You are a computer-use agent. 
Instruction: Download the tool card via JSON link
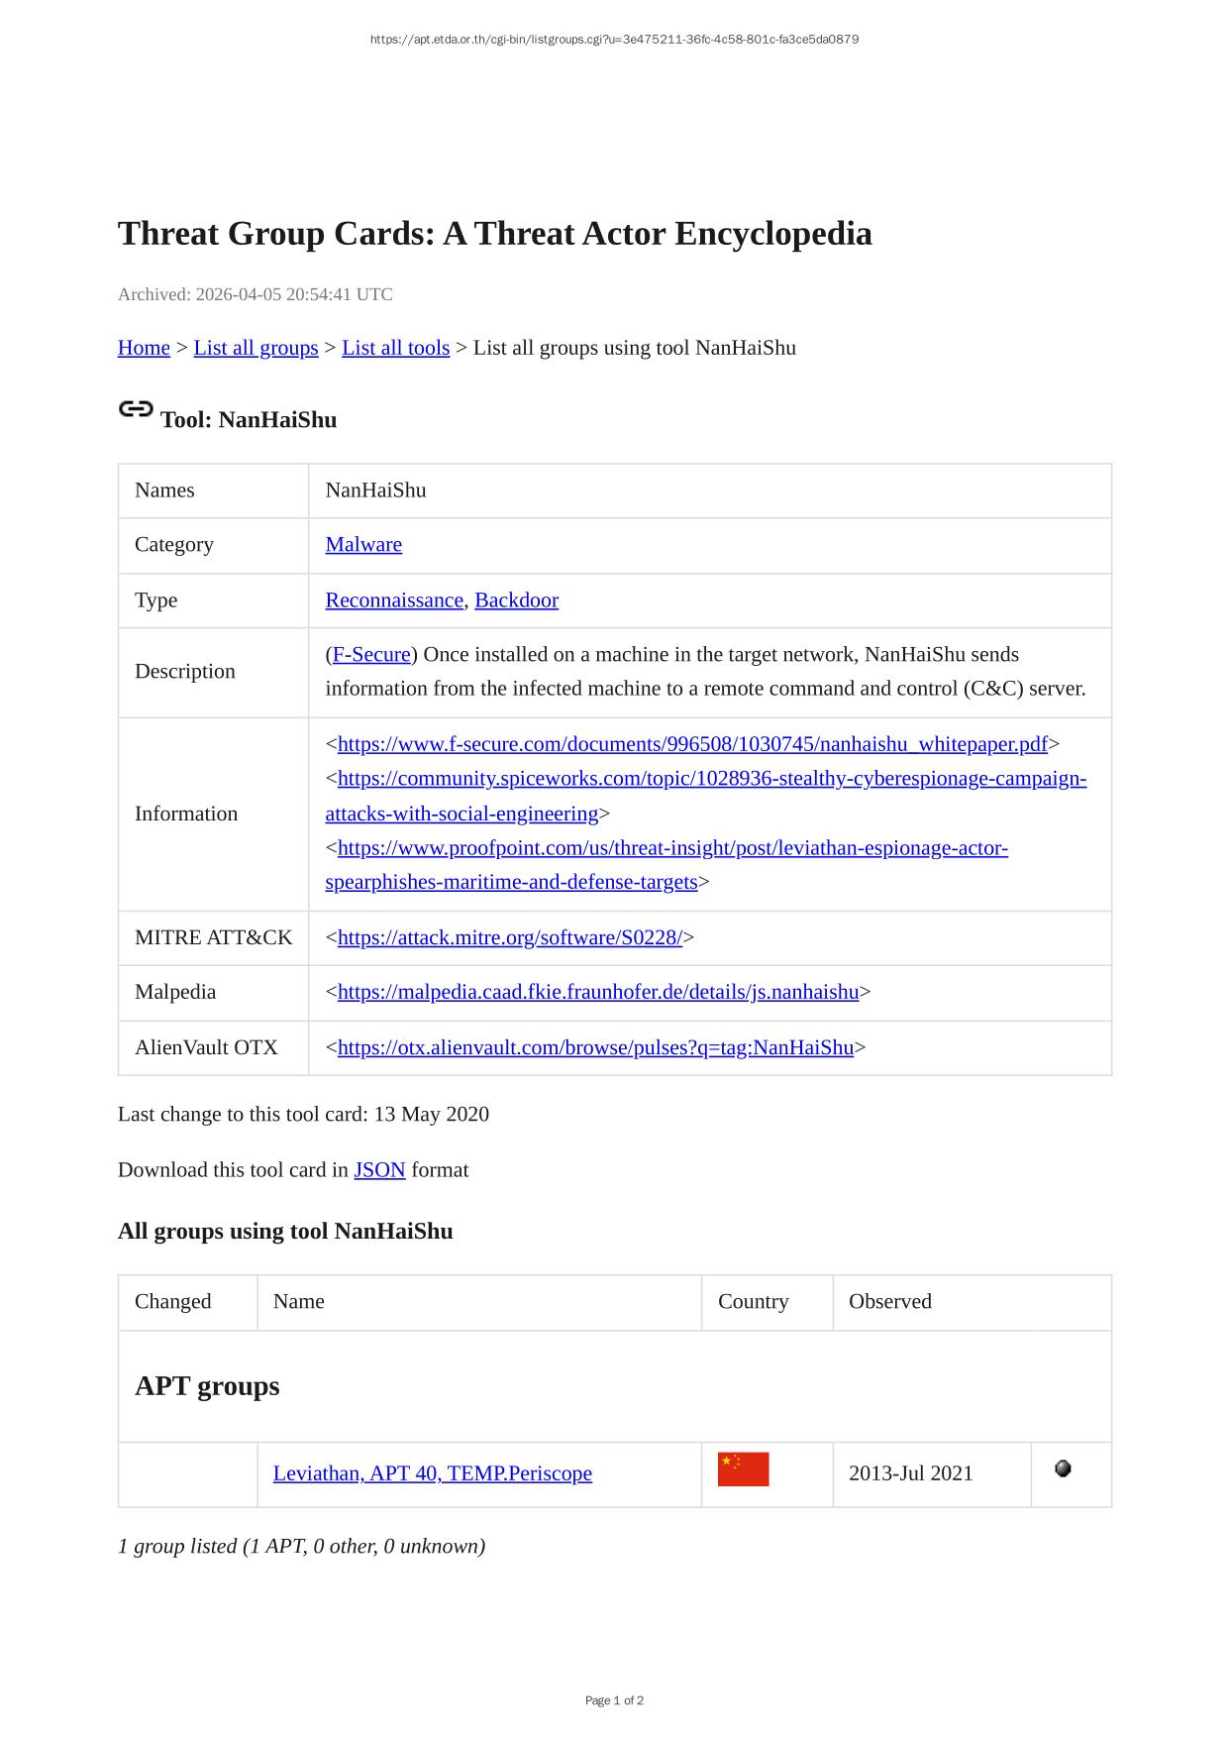(x=379, y=1169)
